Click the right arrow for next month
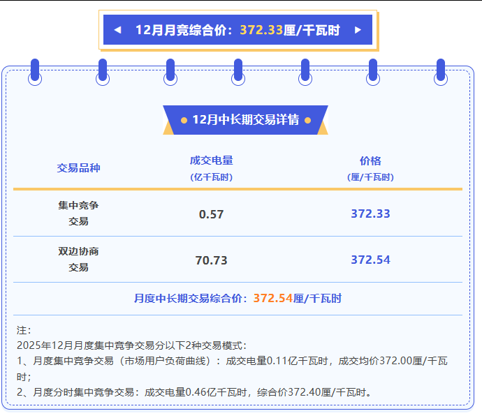Image resolution: width=482 pixels, height=418 pixels. pos(358,30)
